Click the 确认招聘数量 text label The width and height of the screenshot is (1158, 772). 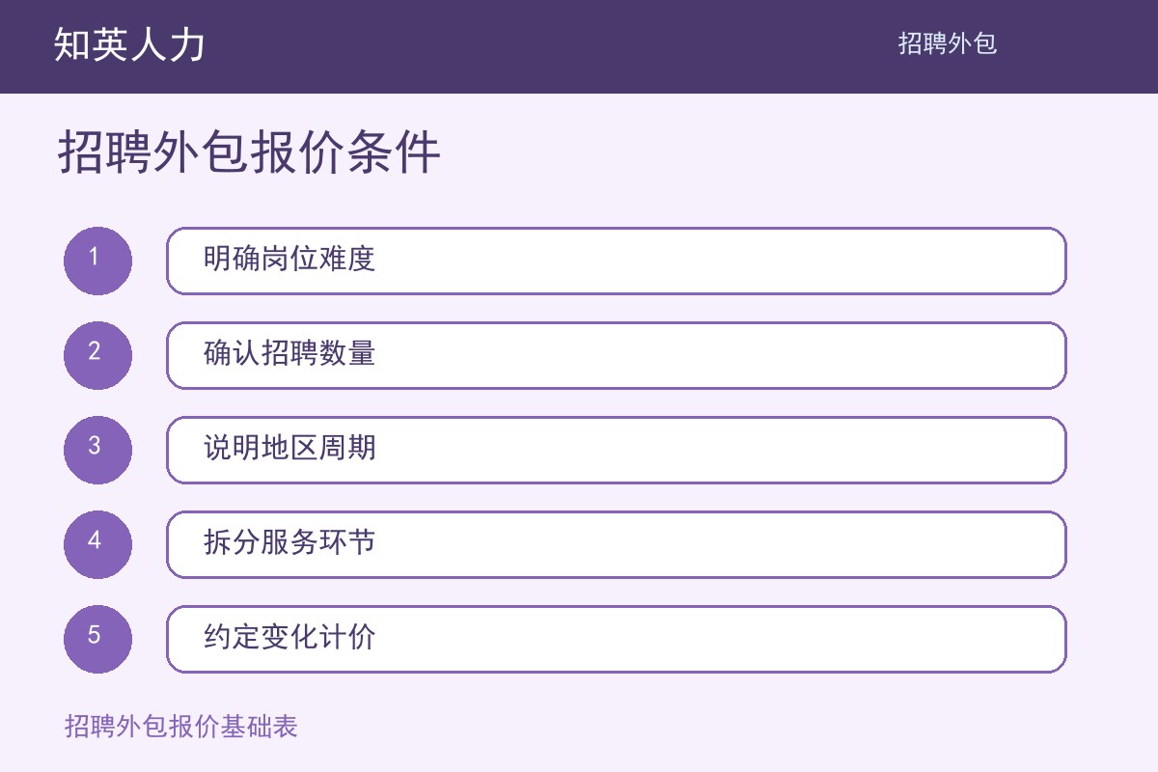coord(289,353)
